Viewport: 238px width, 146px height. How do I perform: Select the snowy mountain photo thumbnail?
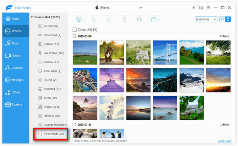point(192,80)
